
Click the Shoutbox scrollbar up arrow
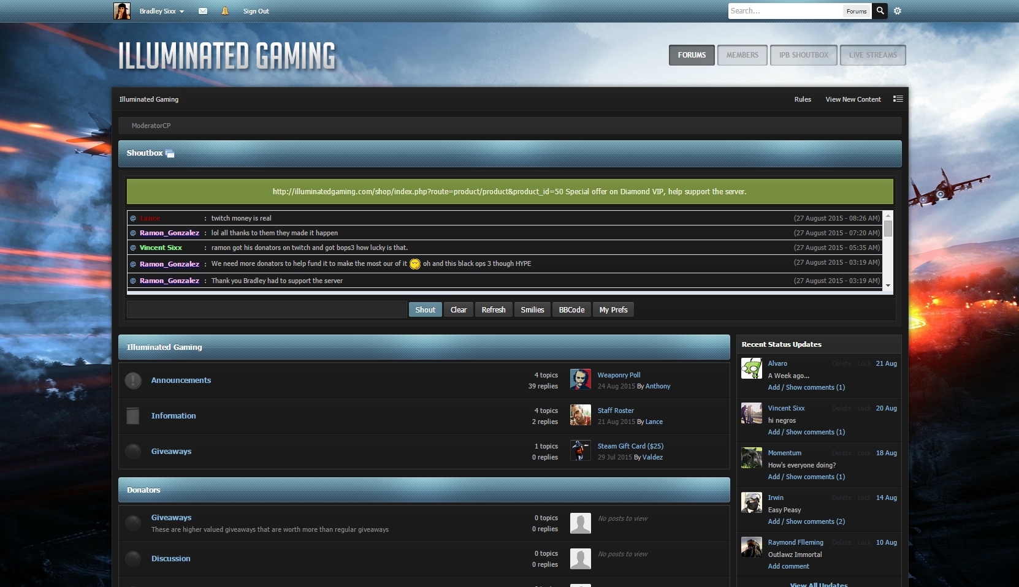point(888,215)
